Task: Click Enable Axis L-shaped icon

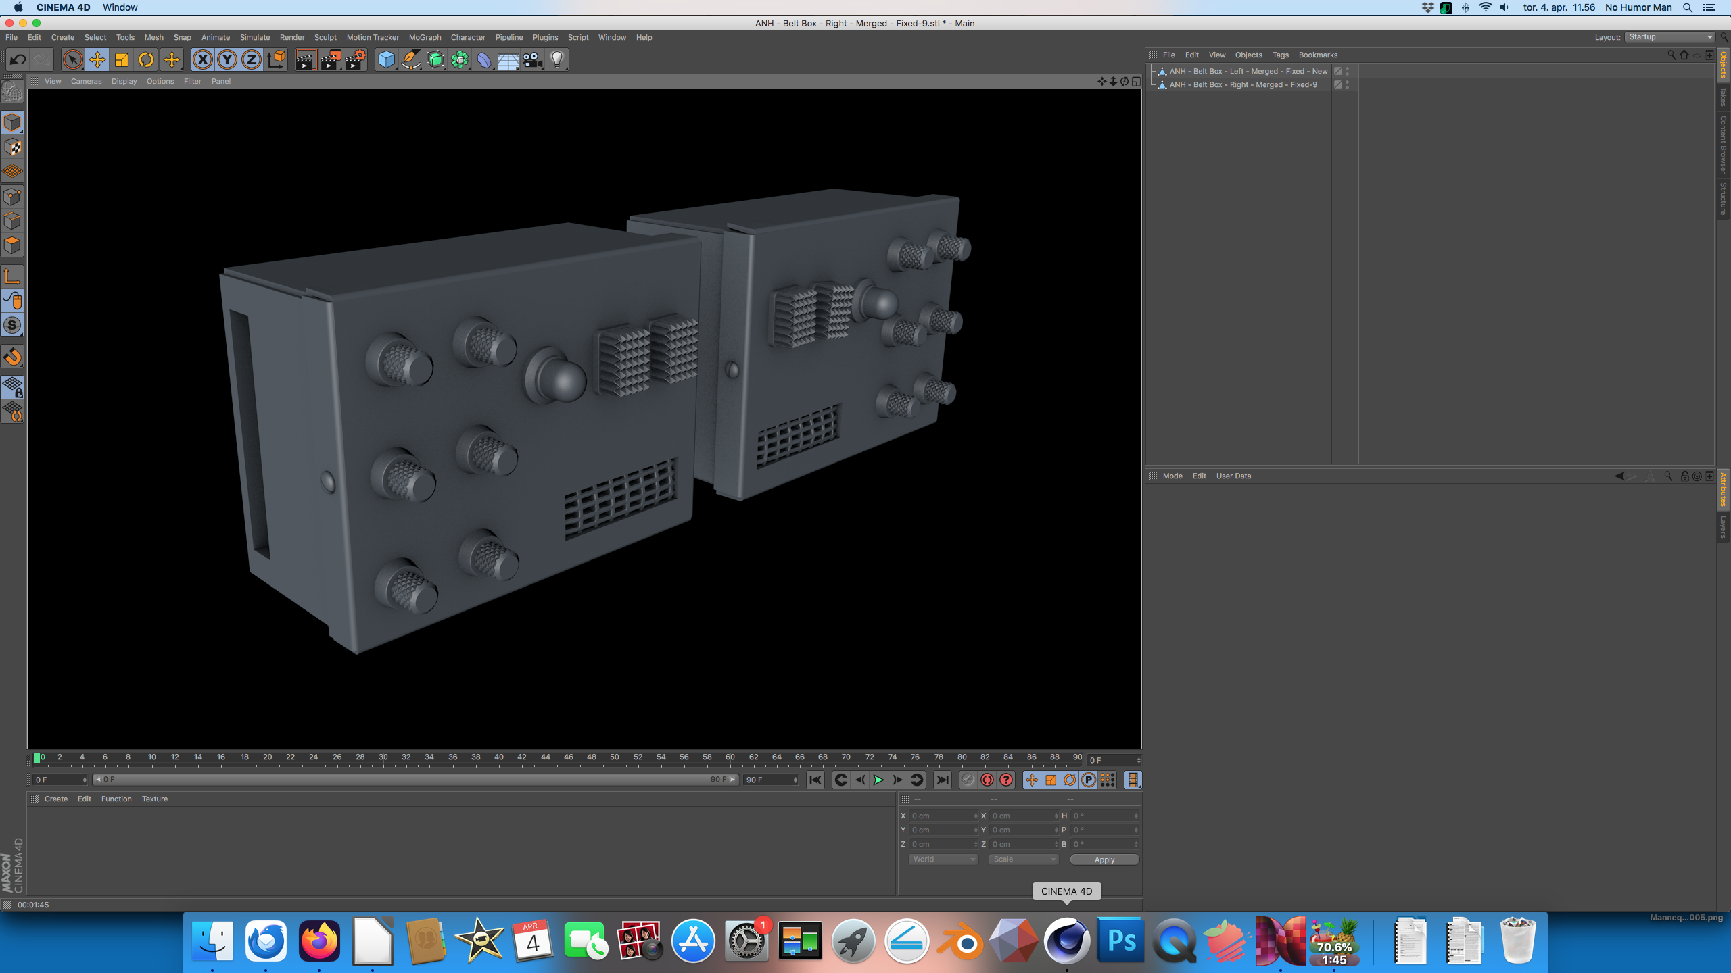Action: click(x=12, y=276)
